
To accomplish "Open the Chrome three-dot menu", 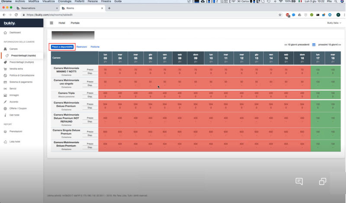I will (x=344, y=15).
